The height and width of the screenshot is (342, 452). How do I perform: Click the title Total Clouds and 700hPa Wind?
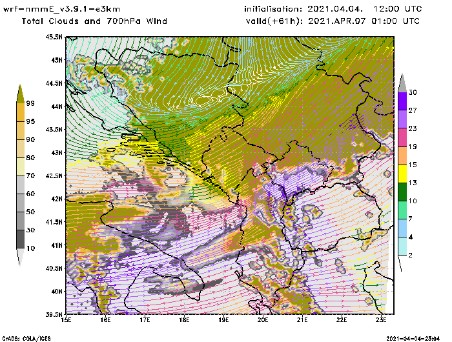point(94,21)
